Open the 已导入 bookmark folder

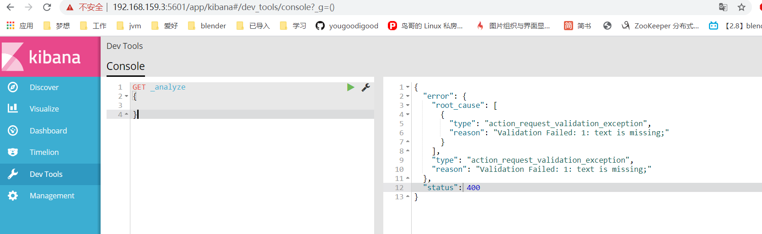pyautogui.click(x=253, y=26)
